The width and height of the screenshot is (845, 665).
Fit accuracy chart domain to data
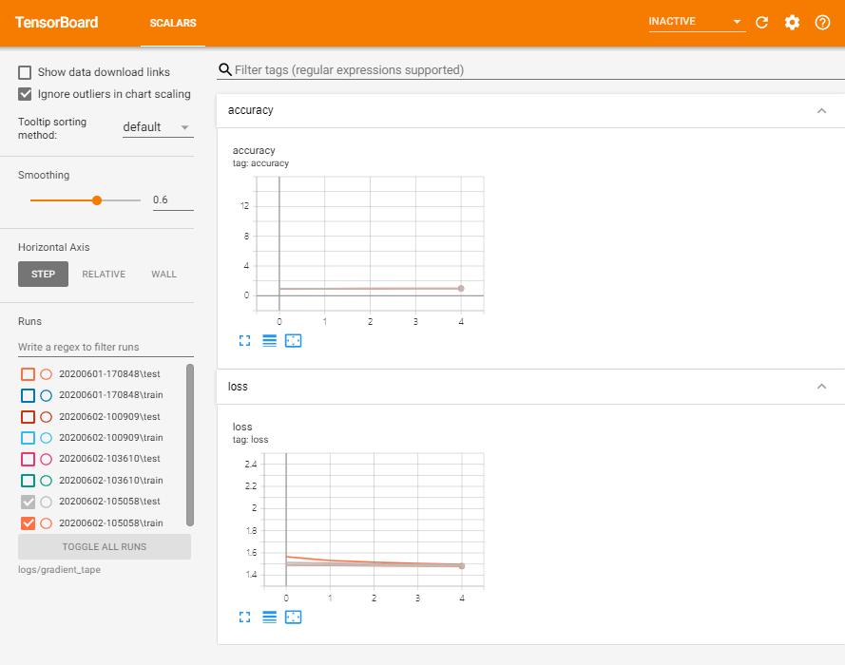click(293, 341)
